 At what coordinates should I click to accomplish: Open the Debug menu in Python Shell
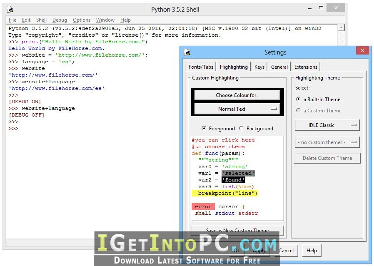coord(60,20)
